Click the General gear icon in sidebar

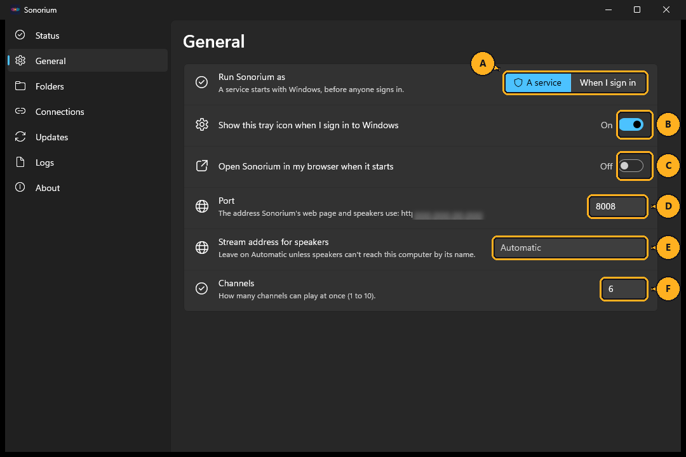pyautogui.click(x=20, y=60)
